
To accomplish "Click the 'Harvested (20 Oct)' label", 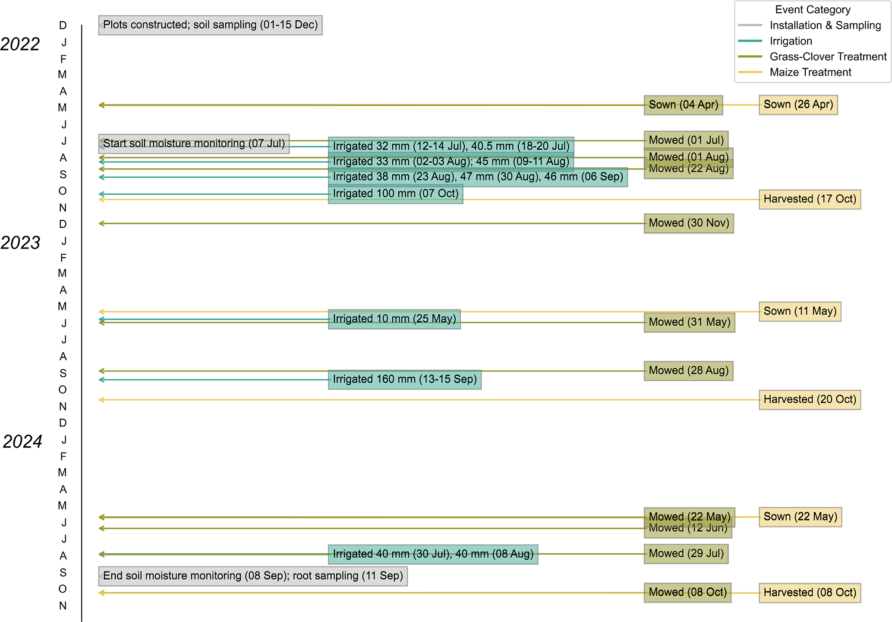I will point(809,400).
